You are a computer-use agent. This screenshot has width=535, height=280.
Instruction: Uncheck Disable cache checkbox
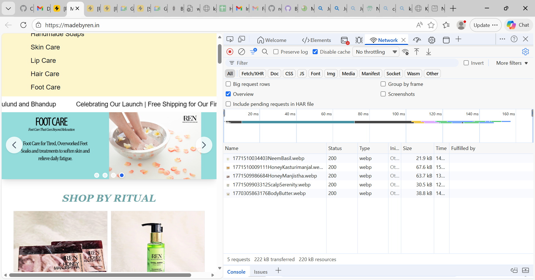315,52
